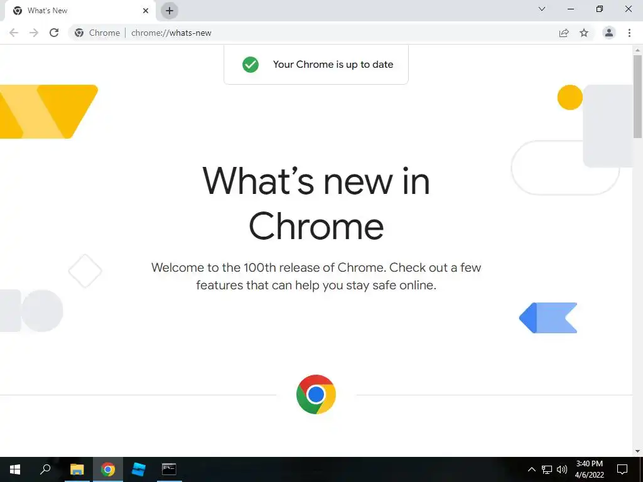This screenshot has height=482, width=643.
Task: Click the browser back arrow
Action: tap(14, 33)
